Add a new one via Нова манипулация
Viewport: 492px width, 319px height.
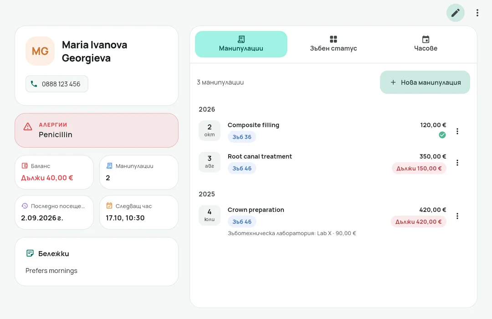coord(425,82)
